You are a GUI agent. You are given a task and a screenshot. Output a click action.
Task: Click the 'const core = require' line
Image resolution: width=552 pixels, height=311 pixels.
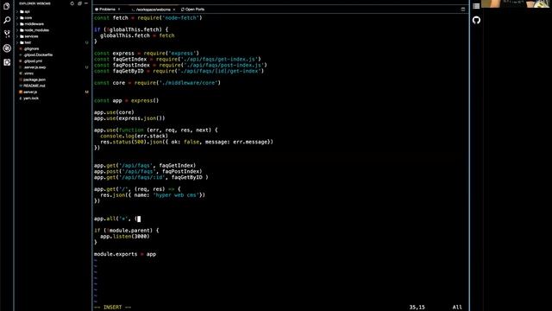pyautogui.click(x=157, y=83)
